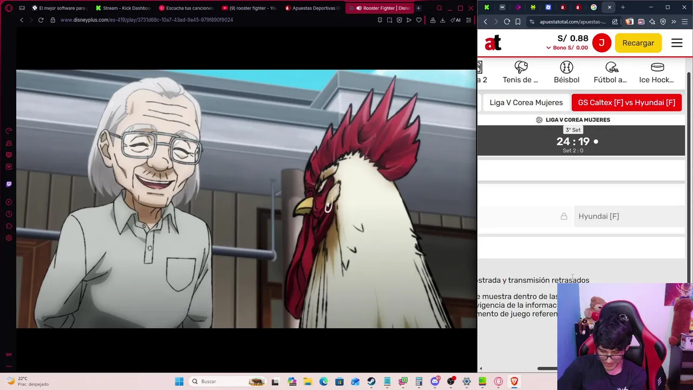
Task: Click the 24 : 19 score display
Action: [x=573, y=141]
